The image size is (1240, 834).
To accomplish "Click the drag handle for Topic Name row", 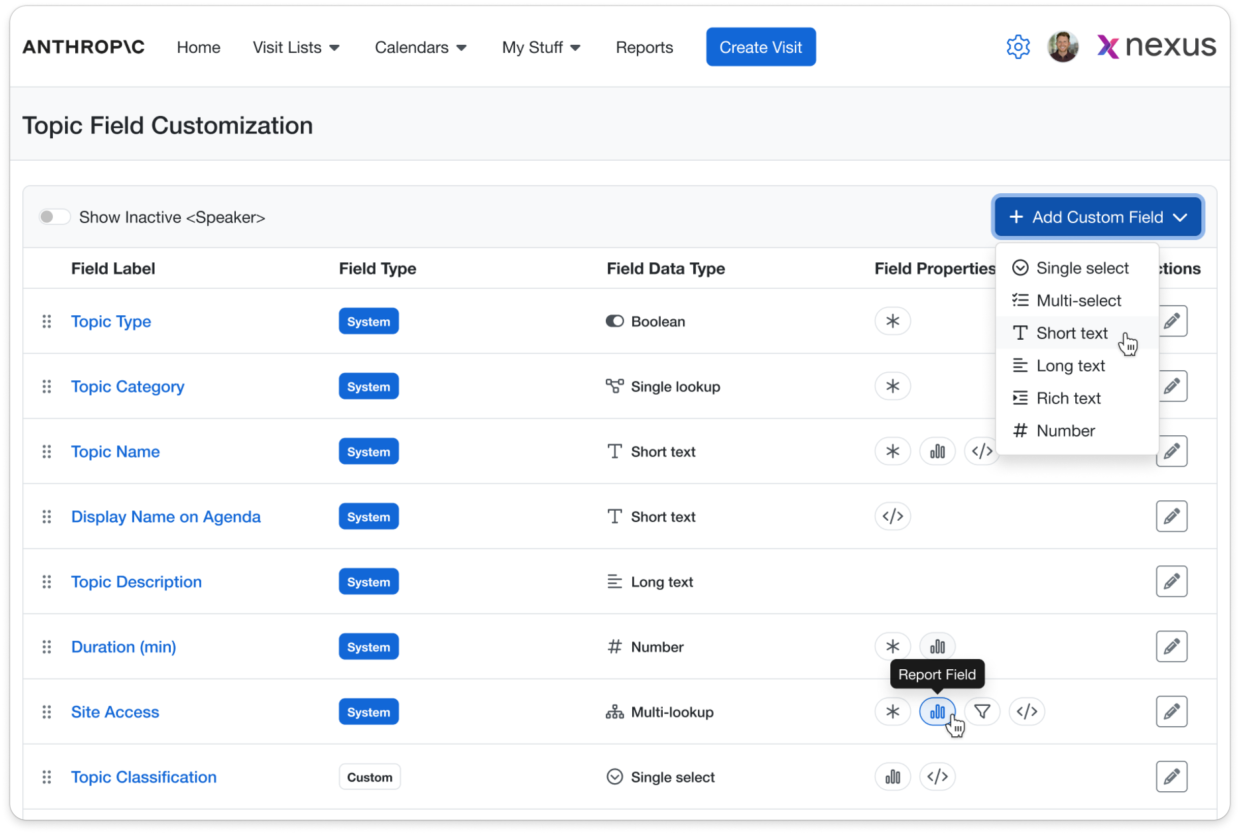I will (47, 452).
